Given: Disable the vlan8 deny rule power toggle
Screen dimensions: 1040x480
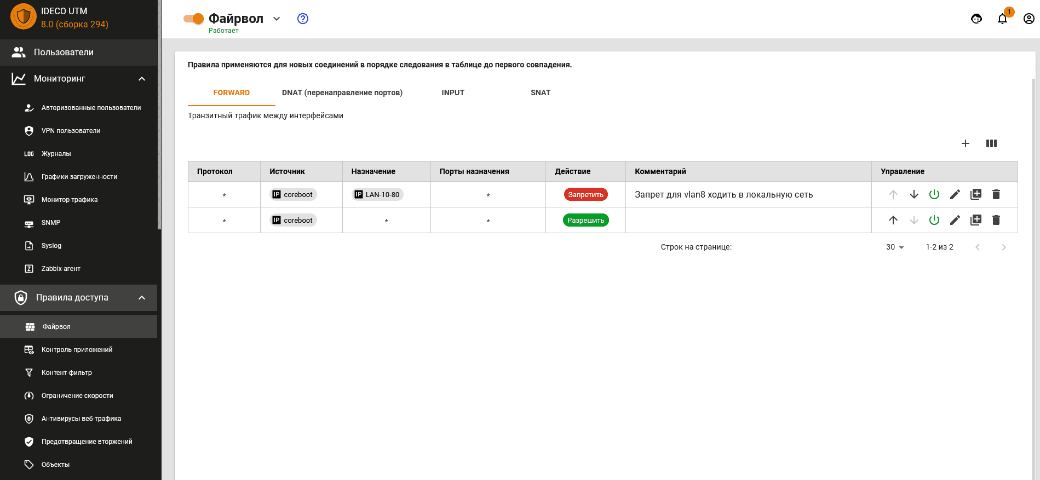Looking at the screenshot, I should (934, 194).
